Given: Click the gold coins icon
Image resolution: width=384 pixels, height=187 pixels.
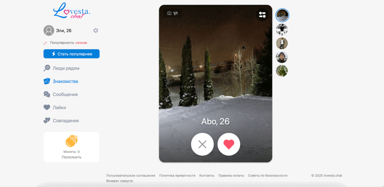Looking at the screenshot, I should 72,141.
